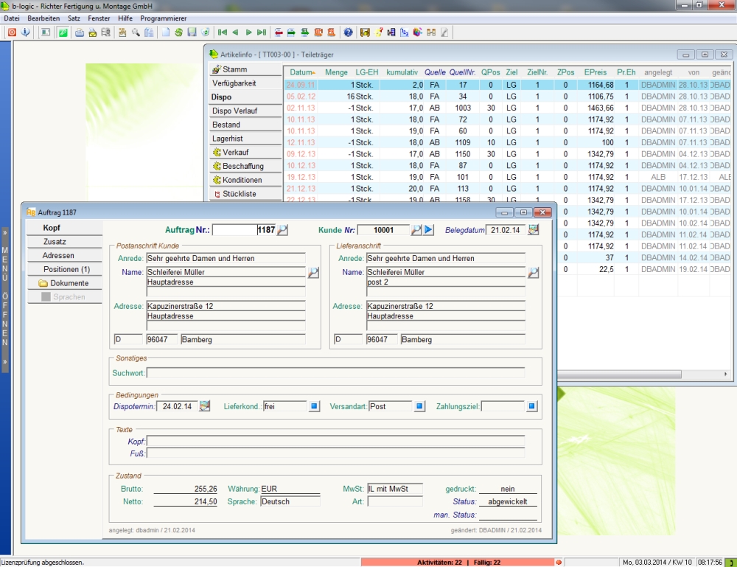
Task: Click the Stückliste button in Artikelinfo
Action: pos(239,194)
